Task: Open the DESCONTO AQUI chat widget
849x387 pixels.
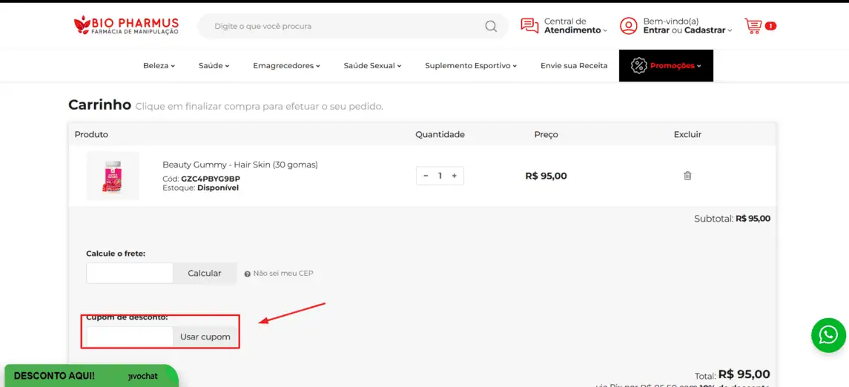Action: 91,376
